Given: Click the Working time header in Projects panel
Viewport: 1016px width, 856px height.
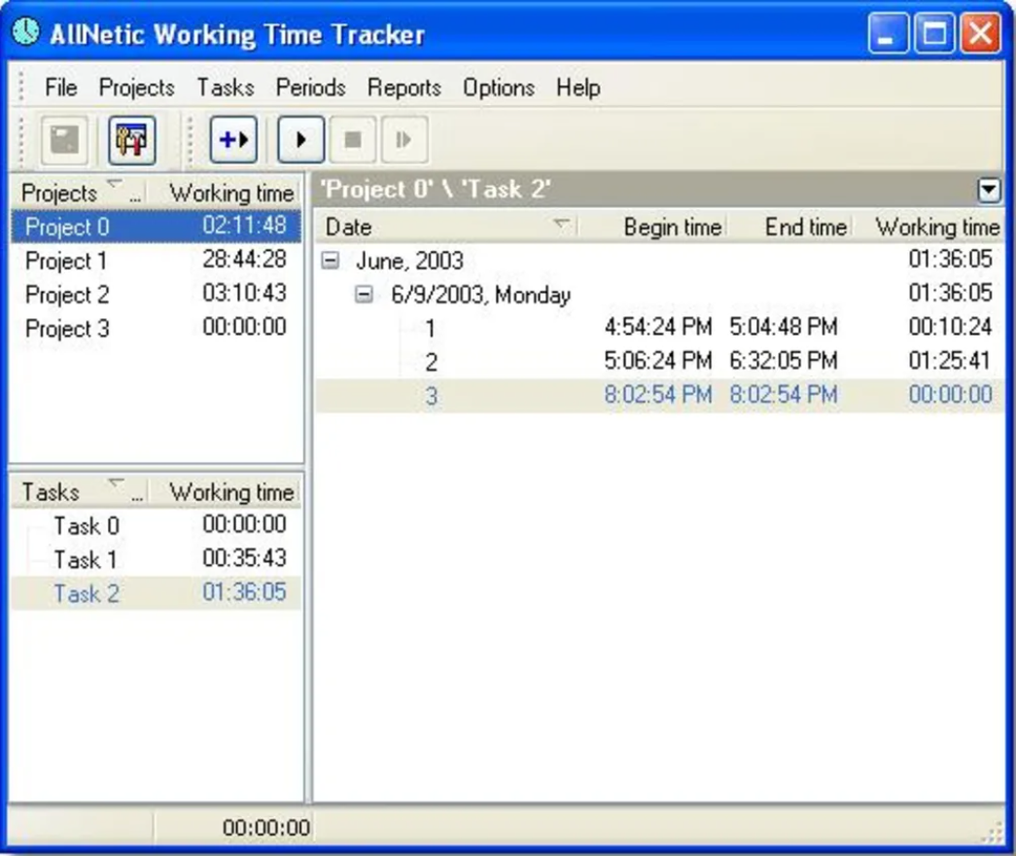Looking at the screenshot, I should tap(226, 193).
